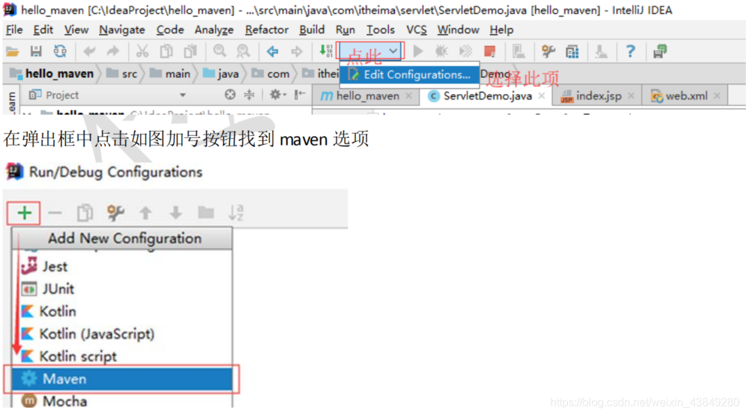Open the VCS menu
This screenshot has width=746, height=415.
coord(417,30)
